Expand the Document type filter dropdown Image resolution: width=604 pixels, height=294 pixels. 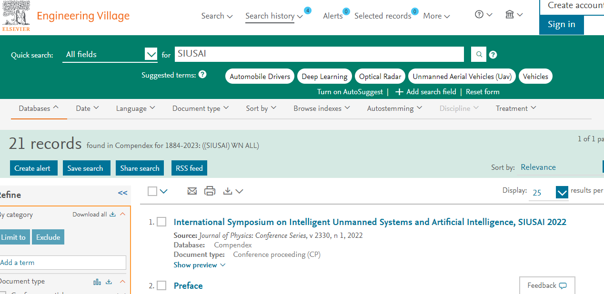click(x=201, y=108)
